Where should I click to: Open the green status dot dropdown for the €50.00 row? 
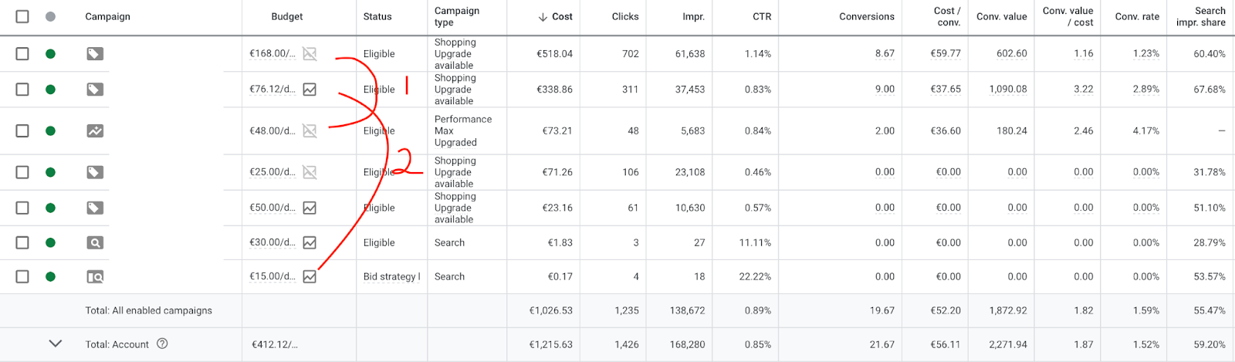click(50, 208)
